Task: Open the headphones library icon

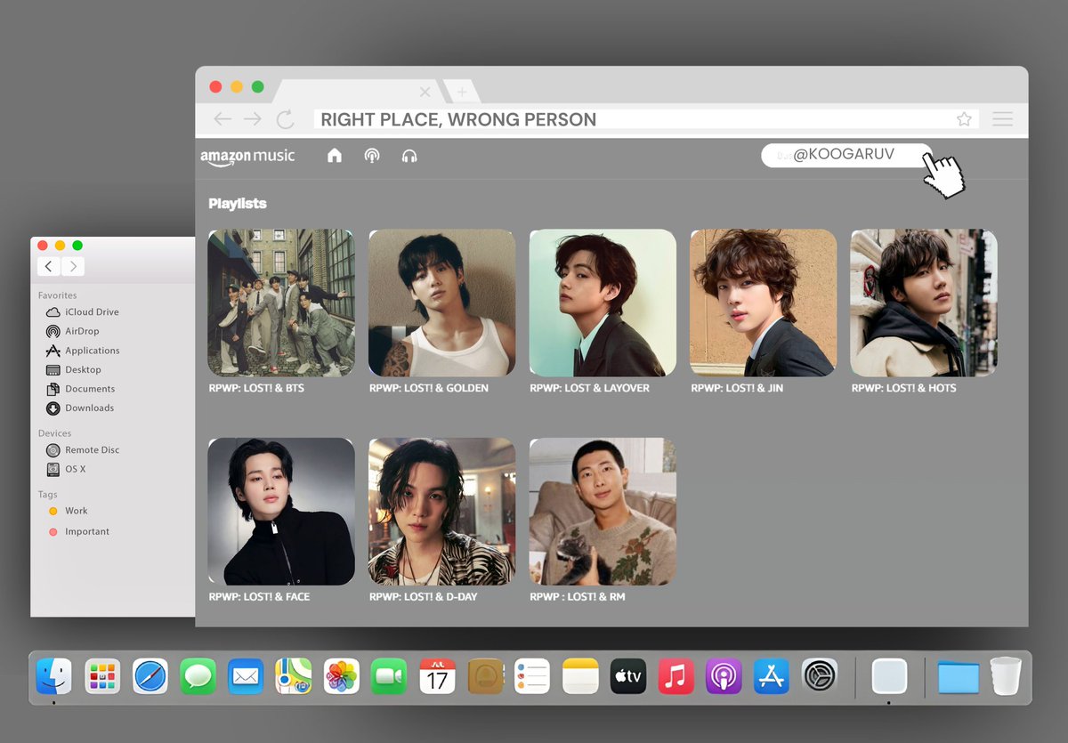Action: 409,156
